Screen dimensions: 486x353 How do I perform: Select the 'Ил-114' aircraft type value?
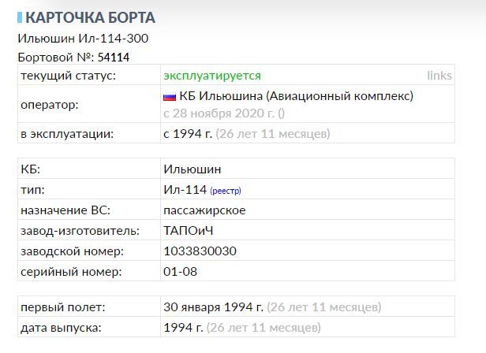(x=185, y=190)
